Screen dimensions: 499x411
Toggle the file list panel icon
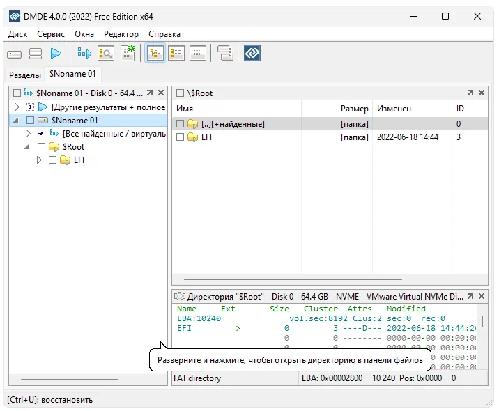point(176,53)
